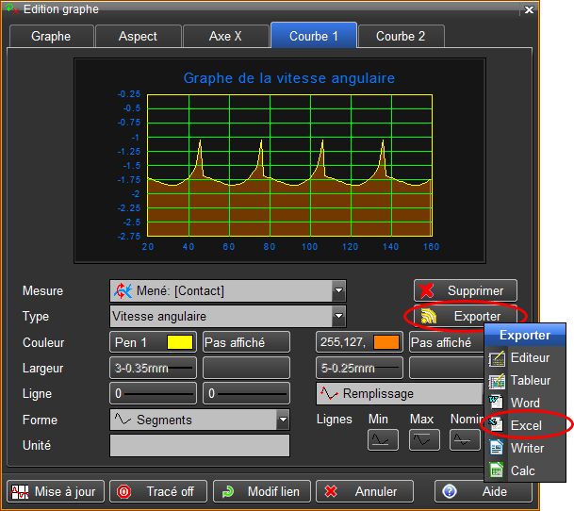Viewport: 574px width, 511px height.
Task: Click the yellow Pen 1 color swatch
Action: pos(179,342)
